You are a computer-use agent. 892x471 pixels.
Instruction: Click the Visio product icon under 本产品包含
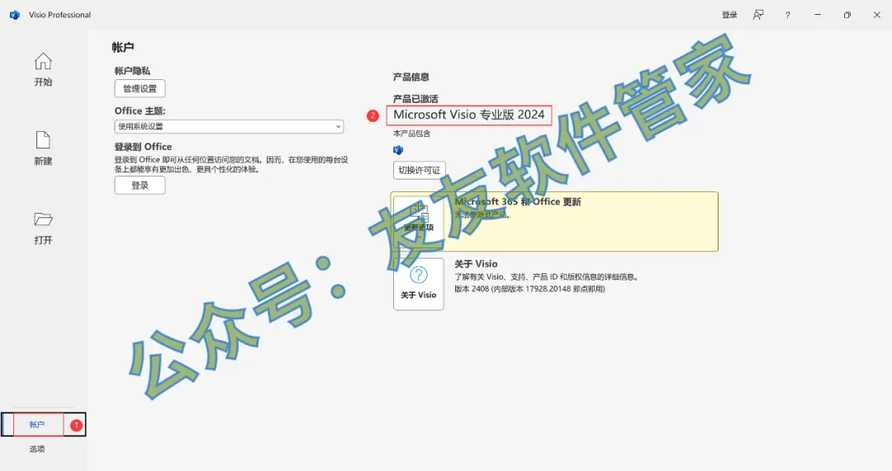(398, 150)
